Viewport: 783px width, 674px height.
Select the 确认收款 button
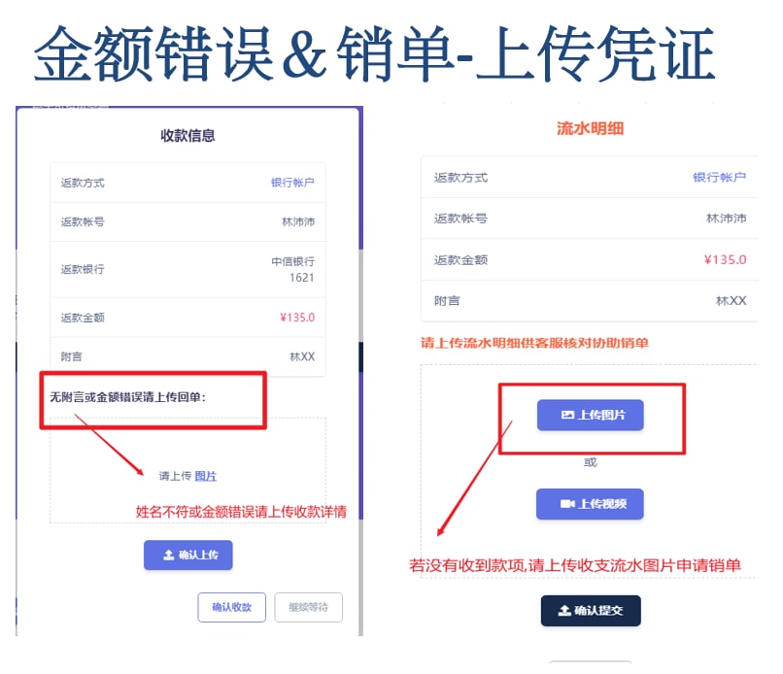point(232,607)
